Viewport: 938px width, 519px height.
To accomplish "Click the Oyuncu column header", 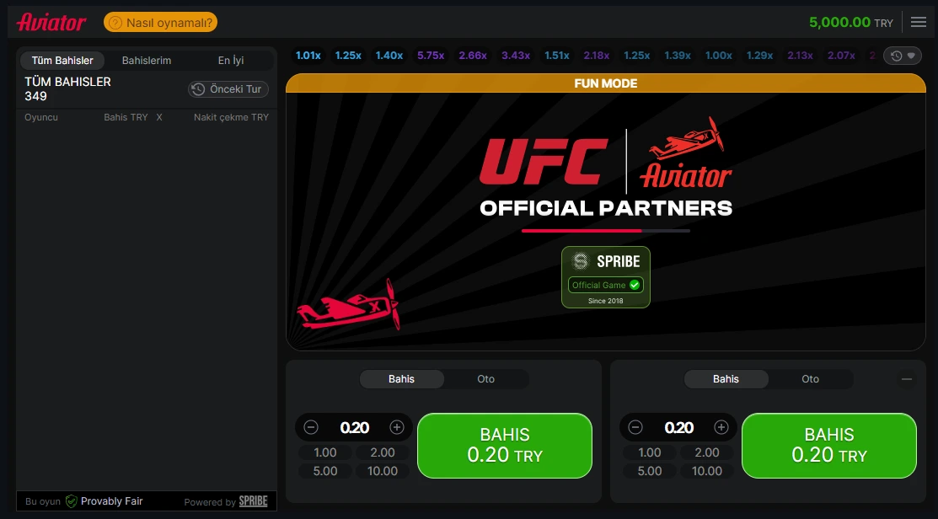I will click(41, 117).
